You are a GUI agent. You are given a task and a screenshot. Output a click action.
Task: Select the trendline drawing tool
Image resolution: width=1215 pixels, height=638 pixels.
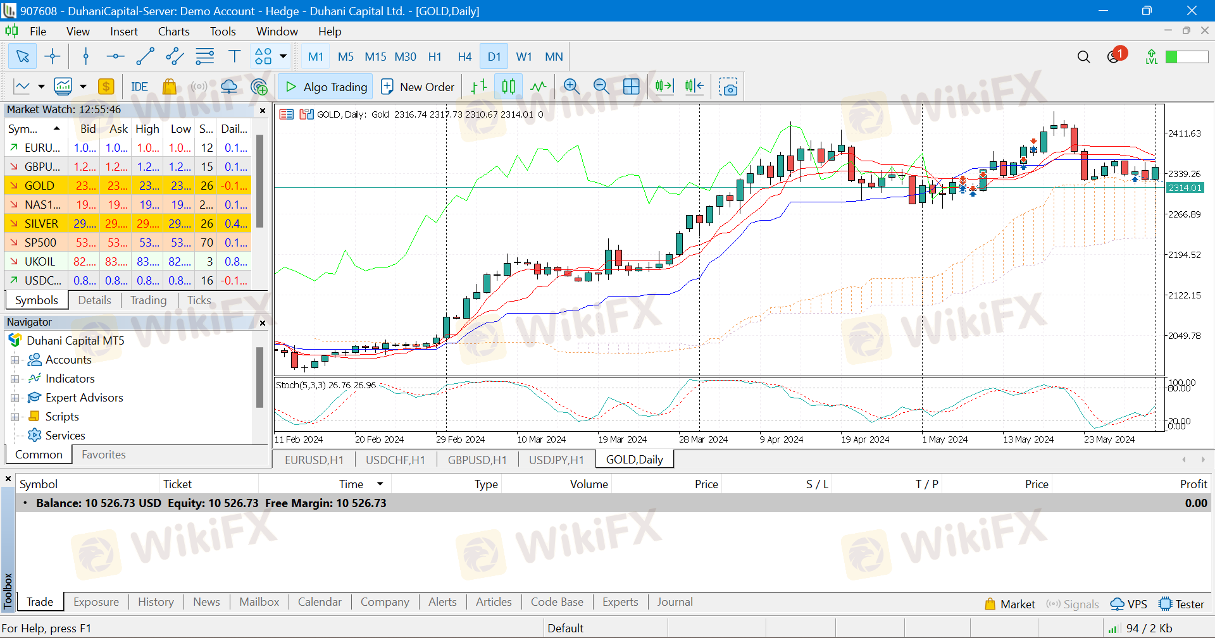[145, 57]
